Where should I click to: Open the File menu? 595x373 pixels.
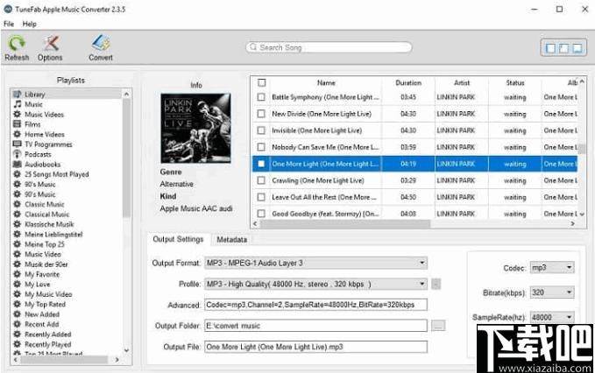[x=9, y=24]
